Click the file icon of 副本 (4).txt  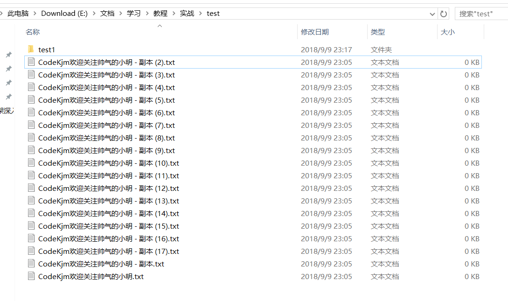[x=31, y=87]
